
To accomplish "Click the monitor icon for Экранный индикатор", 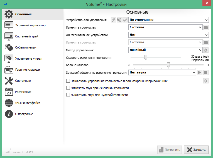I will pos(9,25).
